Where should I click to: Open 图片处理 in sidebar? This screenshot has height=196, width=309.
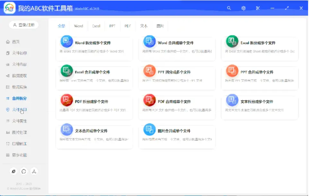coord(20,132)
